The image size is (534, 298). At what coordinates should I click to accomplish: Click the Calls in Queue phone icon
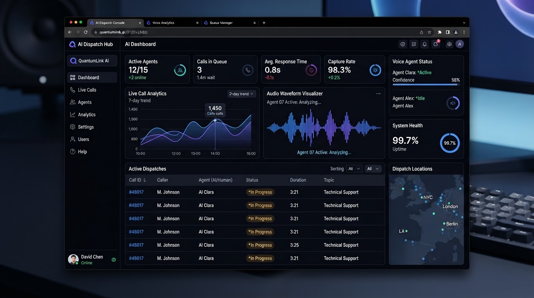248,70
